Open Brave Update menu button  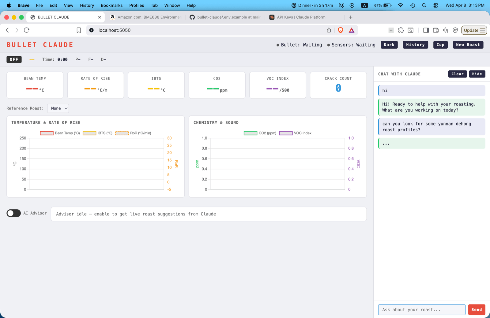pos(474,30)
